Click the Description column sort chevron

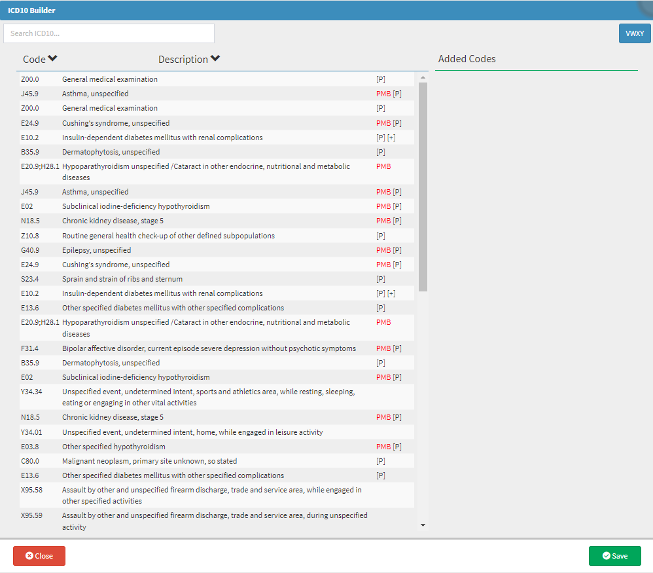pyautogui.click(x=215, y=59)
